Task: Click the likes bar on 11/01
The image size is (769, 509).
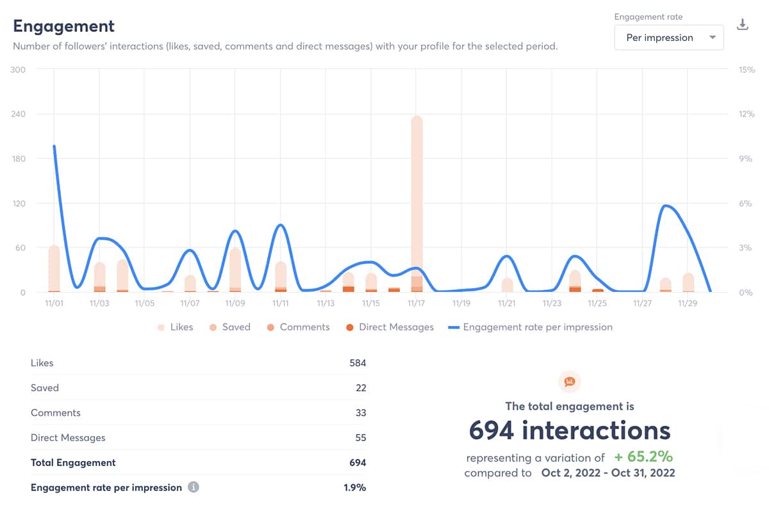Action: tap(54, 269)
